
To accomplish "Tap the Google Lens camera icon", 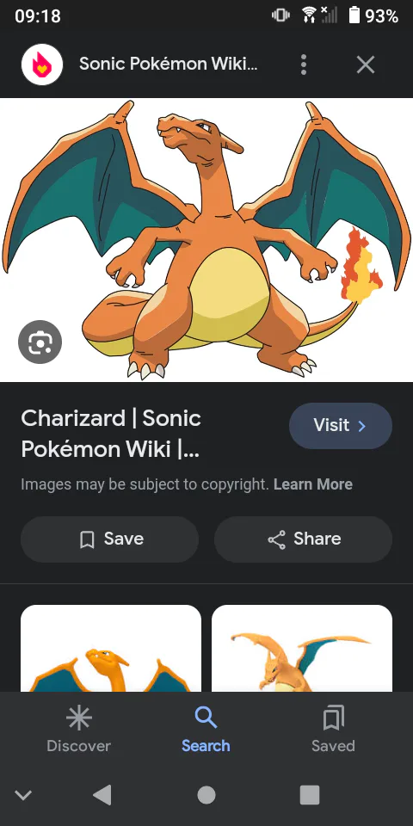I will click(x=40, y=342).
